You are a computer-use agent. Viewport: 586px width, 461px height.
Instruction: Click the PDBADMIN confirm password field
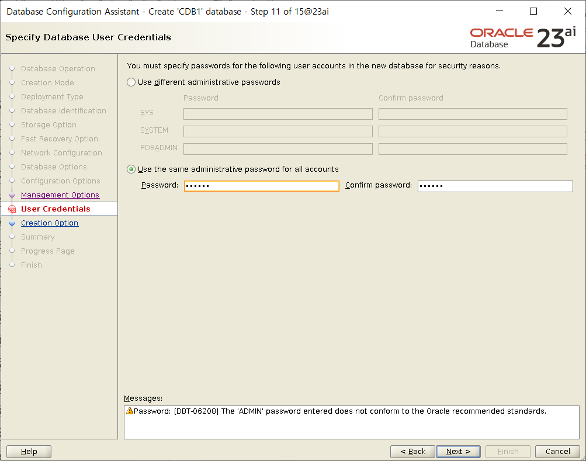(x=473, y=149)
